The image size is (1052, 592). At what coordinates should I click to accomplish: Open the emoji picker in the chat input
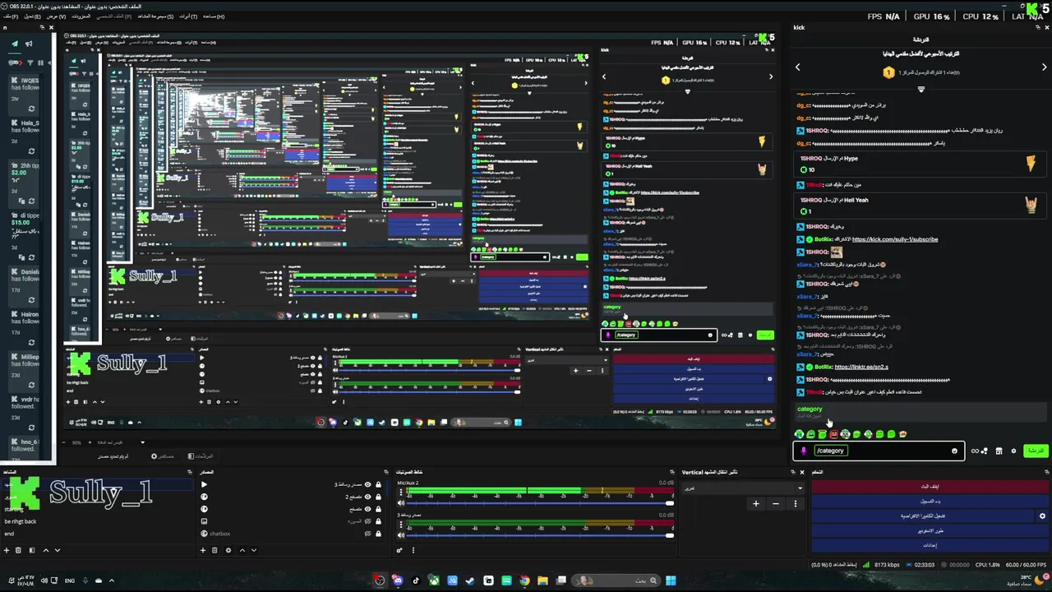tap(954, 451)
